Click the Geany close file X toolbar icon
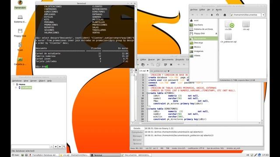Screen dimensions: 280x157 tap(171, 65)
